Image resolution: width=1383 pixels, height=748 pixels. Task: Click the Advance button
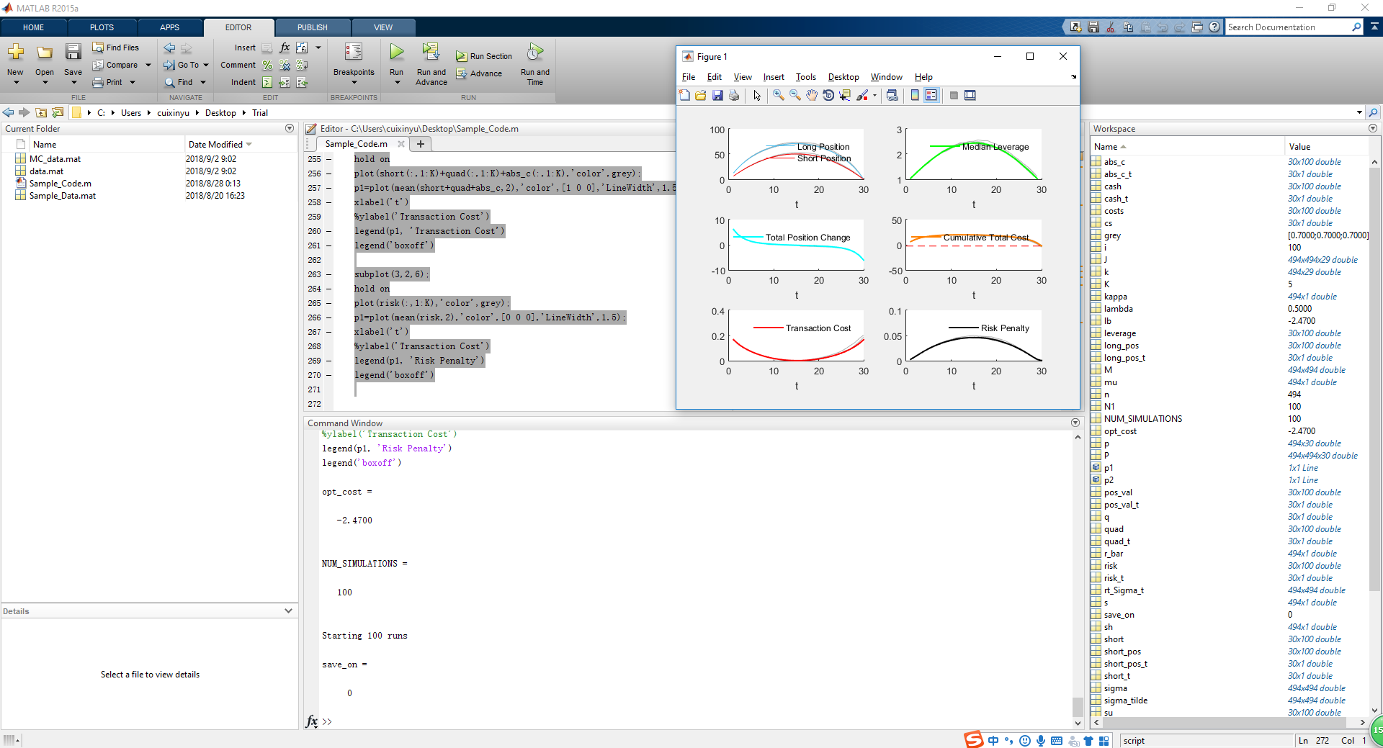[480, 73]
